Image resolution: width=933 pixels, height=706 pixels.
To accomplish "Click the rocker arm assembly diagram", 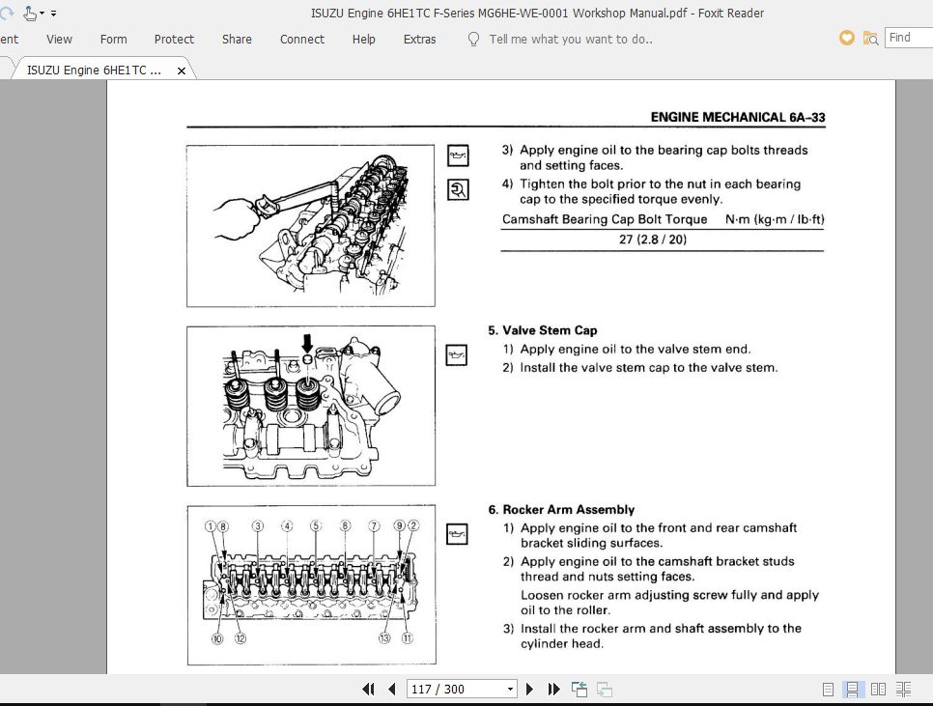I will point(311,584).
